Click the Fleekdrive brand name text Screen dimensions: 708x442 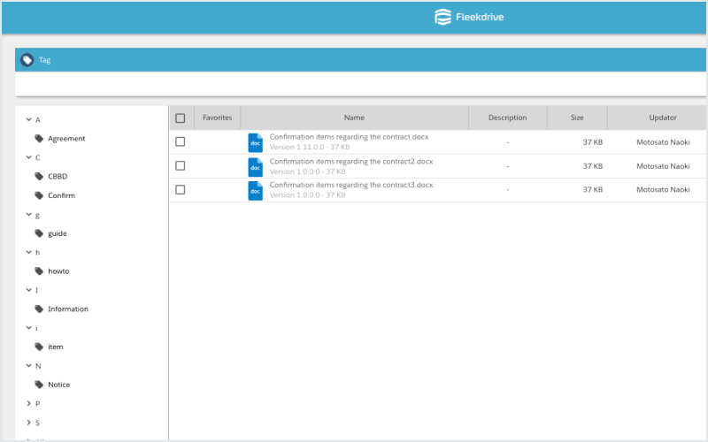480,17
